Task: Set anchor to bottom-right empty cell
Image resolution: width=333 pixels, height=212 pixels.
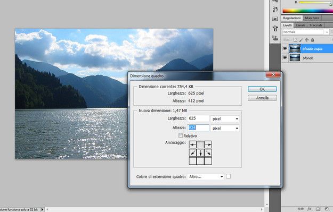Action: [x=208, y=161]
